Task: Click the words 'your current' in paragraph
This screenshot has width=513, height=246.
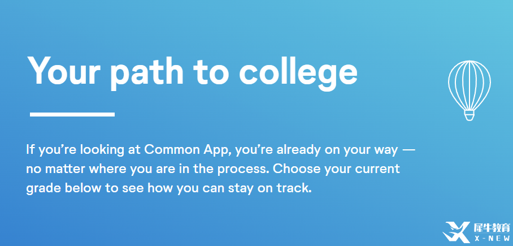Action: click(362, 170)
